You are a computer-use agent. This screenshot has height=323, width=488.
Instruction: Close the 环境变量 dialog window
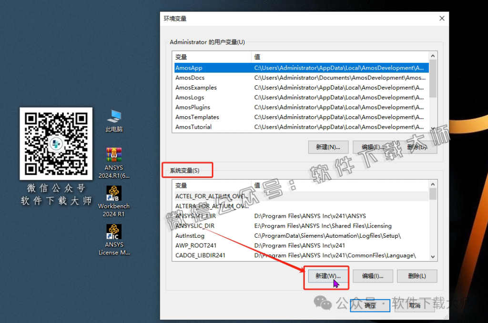pyautogui.click(x=442, y=19)
